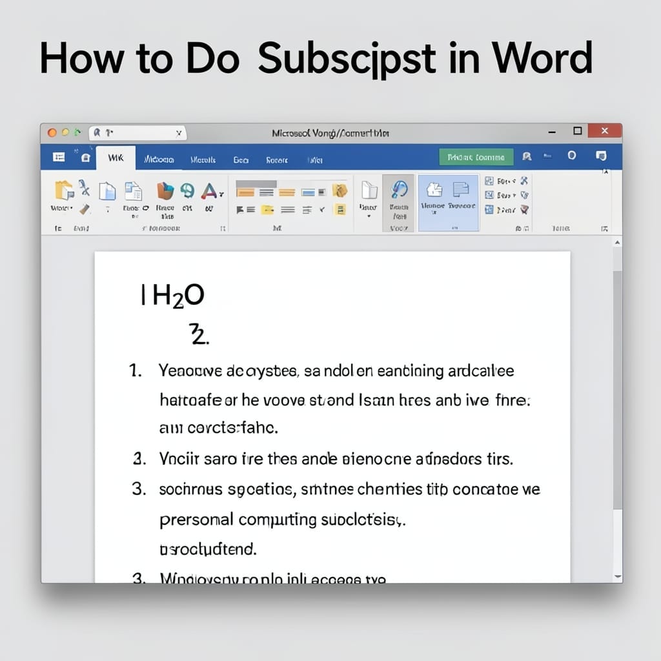This screenshot has height=661, width=661.
Task: Switch to the fifth ribbon tab
Action: 277,160
